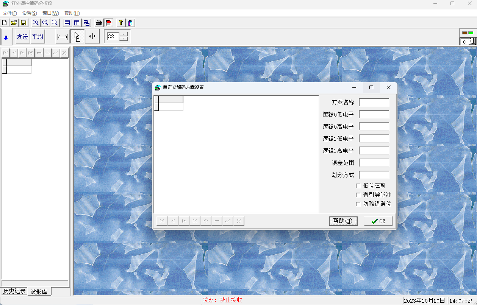
Task: Save with the floppy disk icon
Action: pos(23,23)
